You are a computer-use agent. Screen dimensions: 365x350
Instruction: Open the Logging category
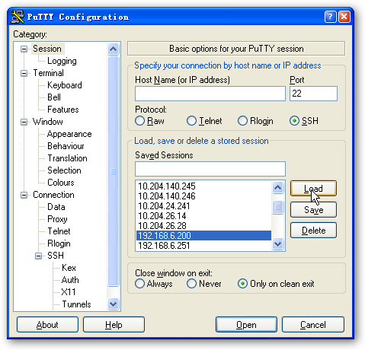point(62,61)
